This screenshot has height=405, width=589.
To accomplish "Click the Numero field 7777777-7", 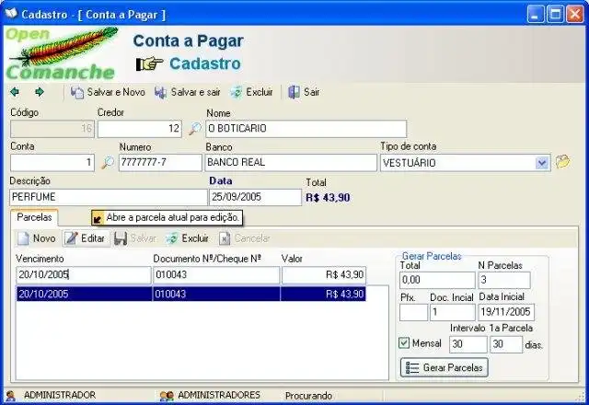I will 160,163.
